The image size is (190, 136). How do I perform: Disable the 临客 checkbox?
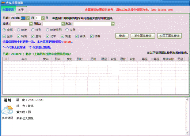pyautogui.click(x=92, y=36)
